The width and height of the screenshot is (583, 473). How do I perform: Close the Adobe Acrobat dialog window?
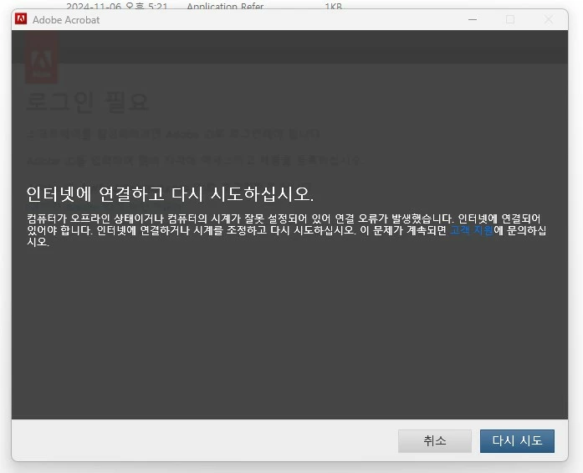(x=549, y=19)
